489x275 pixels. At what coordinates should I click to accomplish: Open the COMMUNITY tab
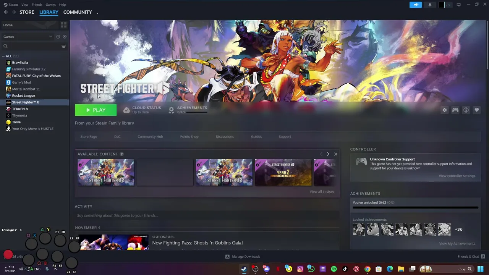tap(78, 12)
